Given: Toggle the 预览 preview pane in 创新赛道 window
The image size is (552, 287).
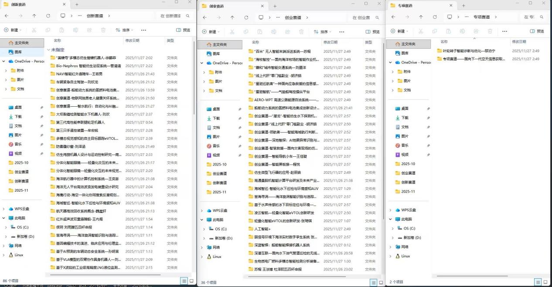Looking at the screenshot, I should [x=183, y=30].
